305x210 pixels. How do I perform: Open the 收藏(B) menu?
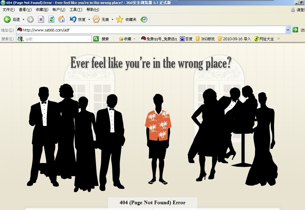coord(42,9)
